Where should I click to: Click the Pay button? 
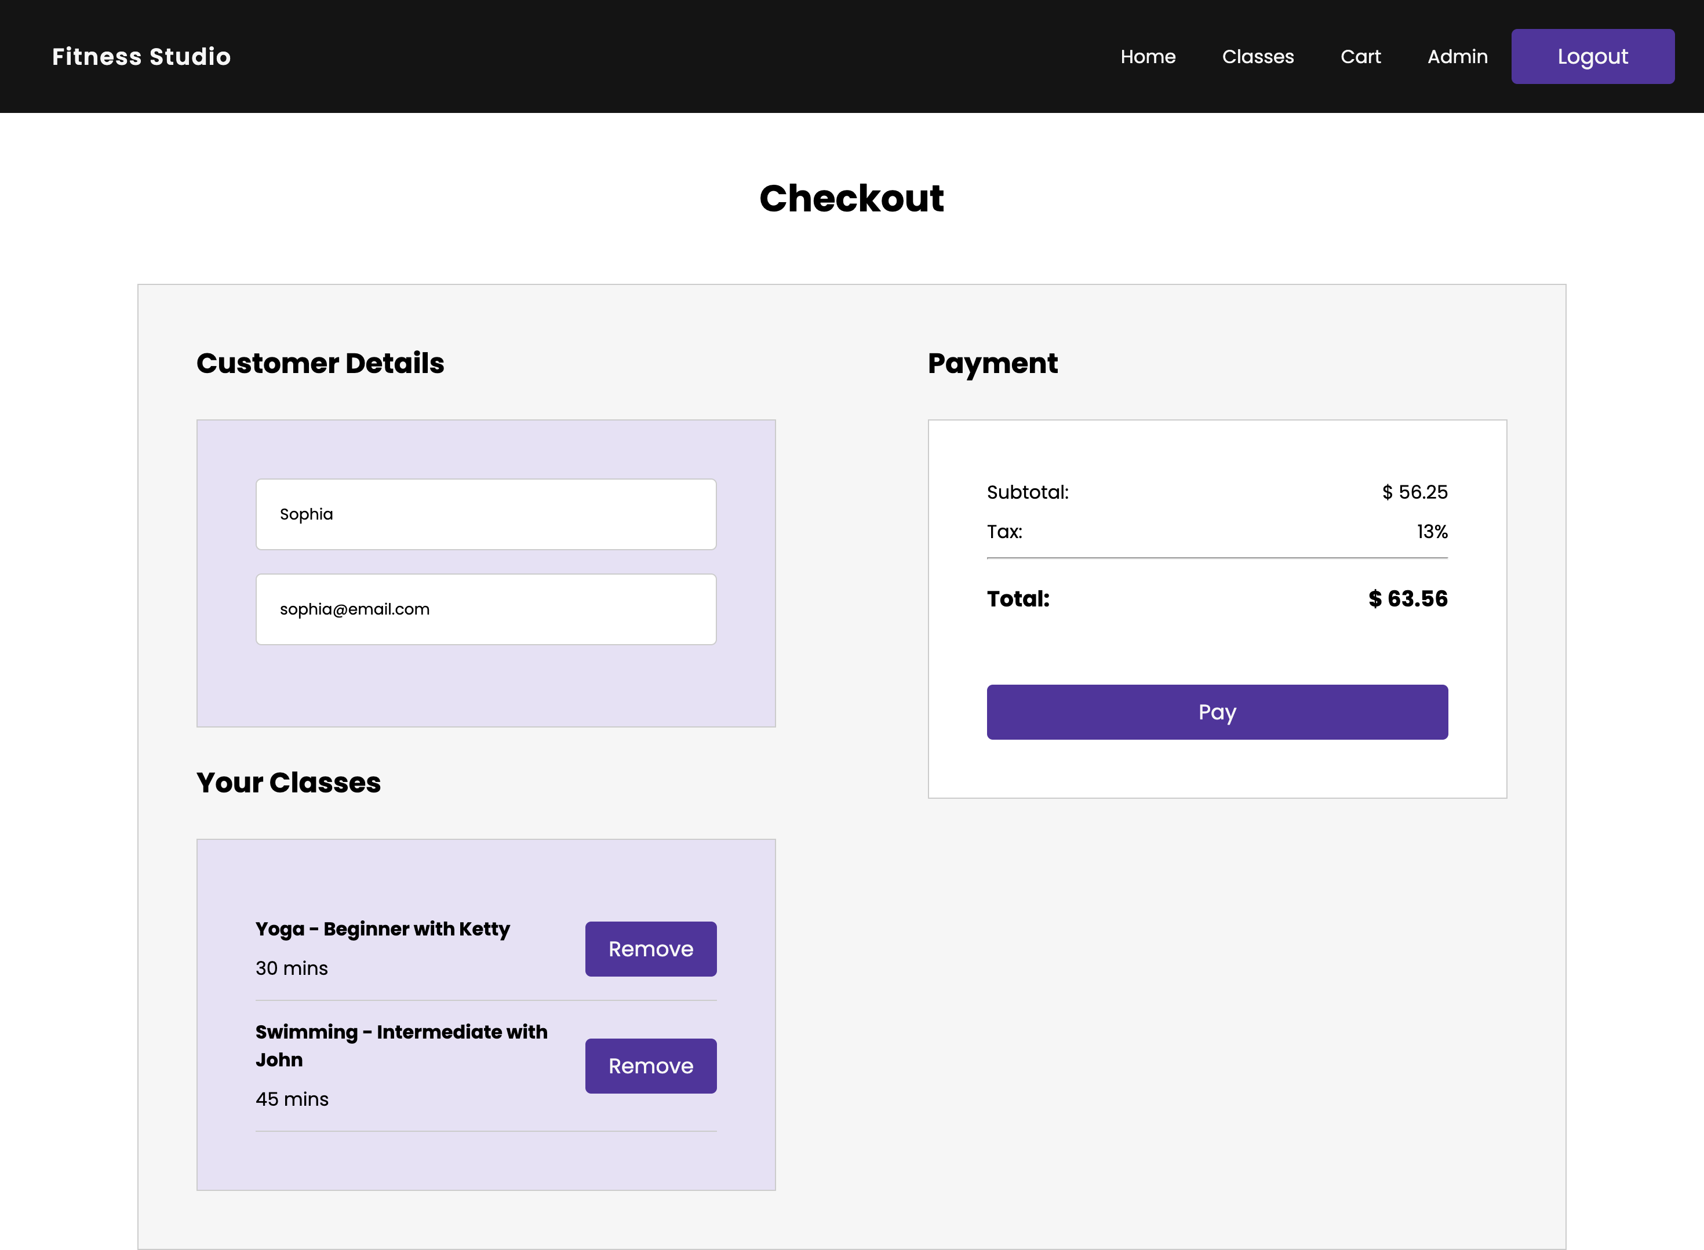click(1216, 711)
